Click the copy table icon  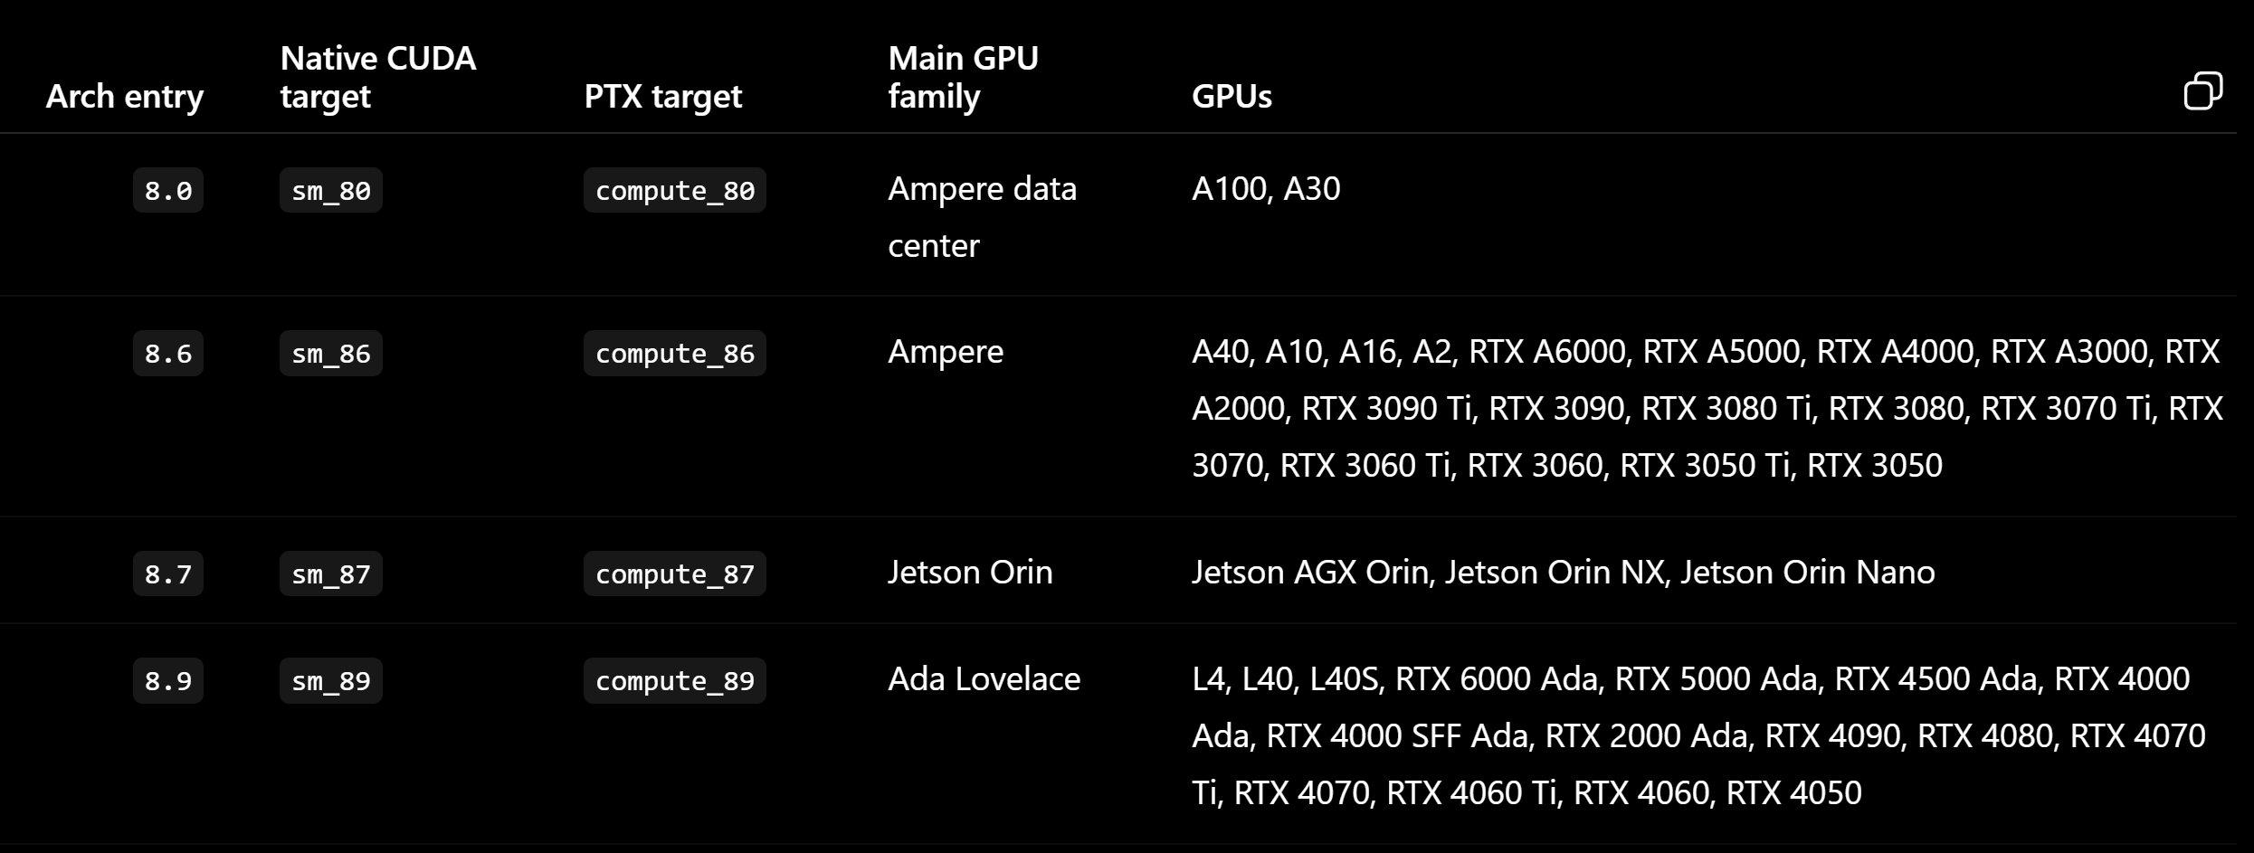[2202, 91]
